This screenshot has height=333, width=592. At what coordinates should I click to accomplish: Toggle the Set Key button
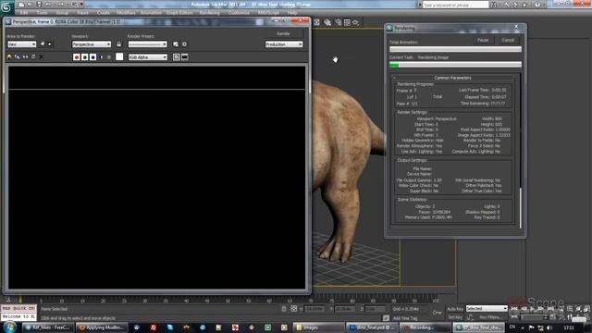[x=455, y=317]
